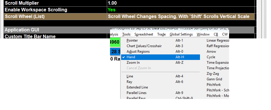Open the Trade menu

tap(162, 34)
